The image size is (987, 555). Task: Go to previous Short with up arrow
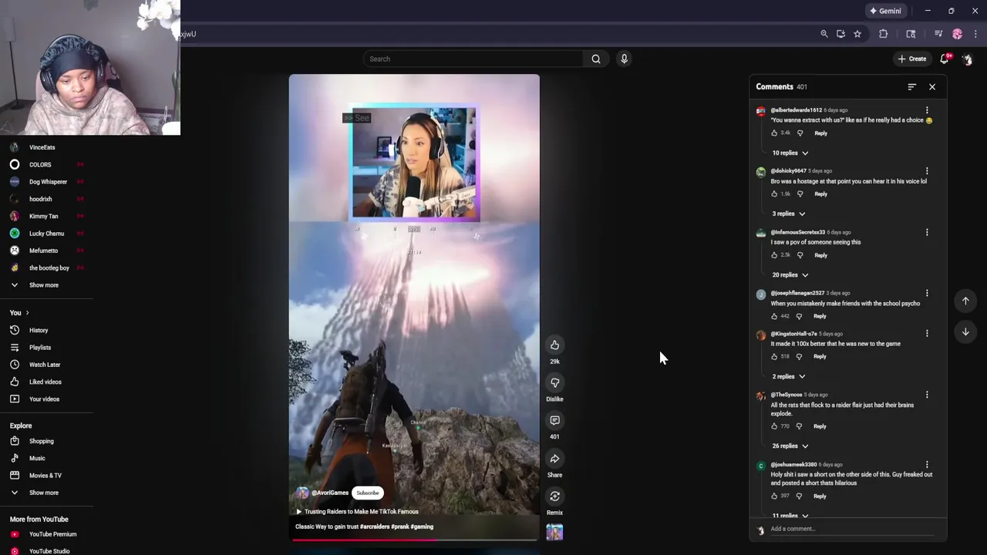[x=965, y=301]
